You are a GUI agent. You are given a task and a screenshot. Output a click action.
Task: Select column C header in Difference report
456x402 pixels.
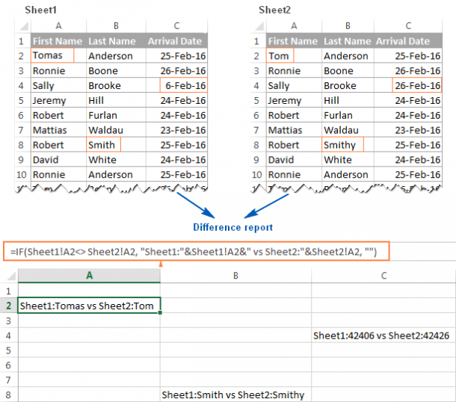(x=383, y=275)
